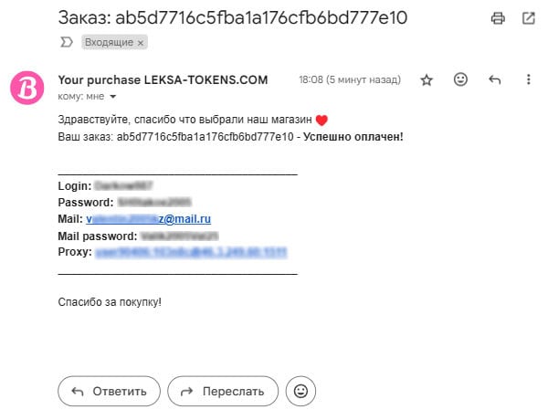Screen dimensions: 548x420
Task: Print this email using the printer icon
Action: 498,18
